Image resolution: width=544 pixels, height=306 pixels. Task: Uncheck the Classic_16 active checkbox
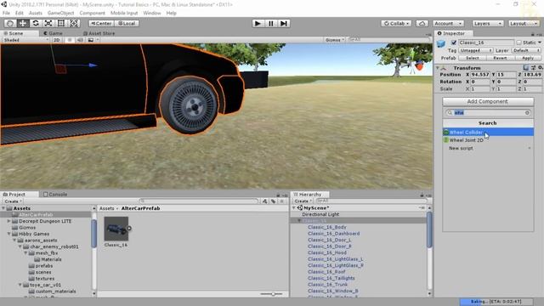(x=453, y=42)
